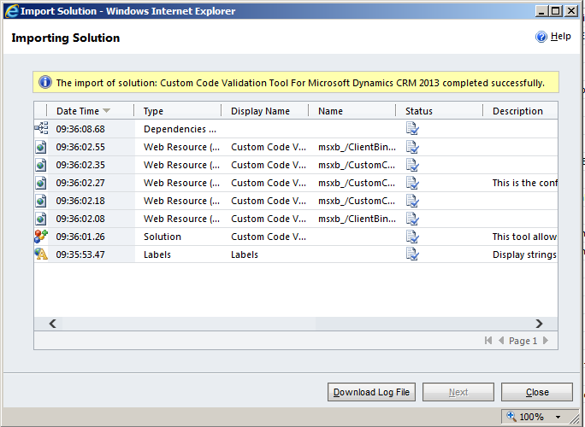Click status icon for Solution row

tap(412, 237)
